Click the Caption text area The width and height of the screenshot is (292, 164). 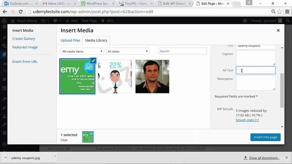tap(255, 58)
